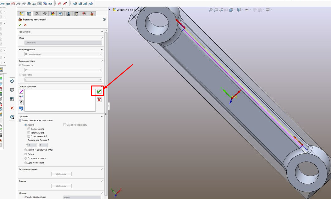
Task: Click the positive Delta Z tolerance field
Action: [x=32, y=145]
